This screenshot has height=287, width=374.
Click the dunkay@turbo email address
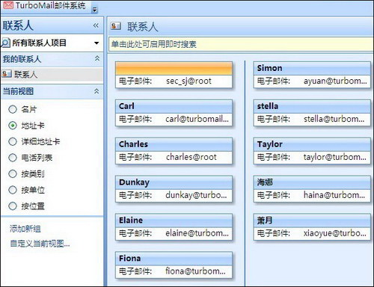pos(196,195)
